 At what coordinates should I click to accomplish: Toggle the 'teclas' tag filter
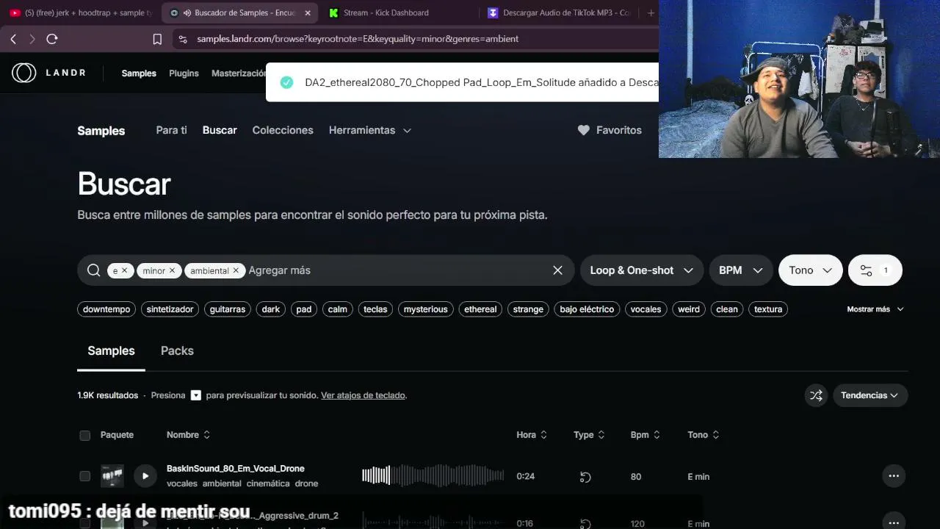coord(375,309)
